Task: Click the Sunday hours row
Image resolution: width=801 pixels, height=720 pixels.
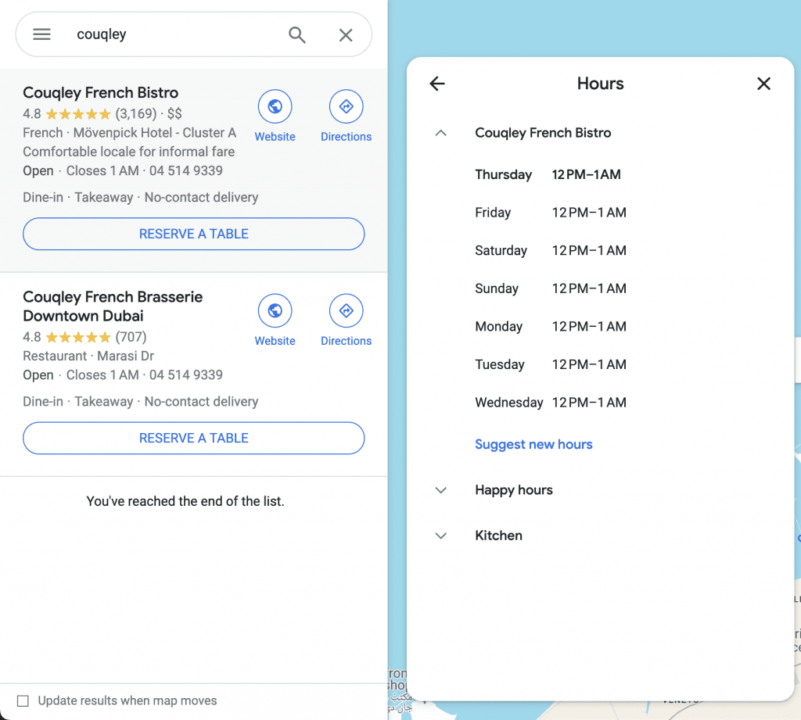Action: (x=551, y=288)
